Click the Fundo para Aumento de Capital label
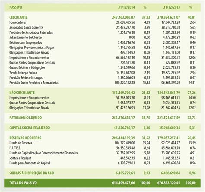The width and height of the screenshot is (205, 192). tap(29, 163)
